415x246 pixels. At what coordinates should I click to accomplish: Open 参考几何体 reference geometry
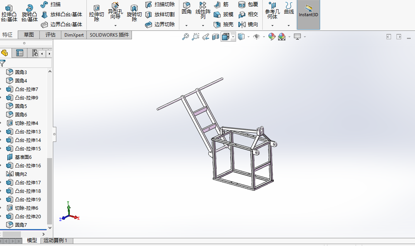point(272,10)
